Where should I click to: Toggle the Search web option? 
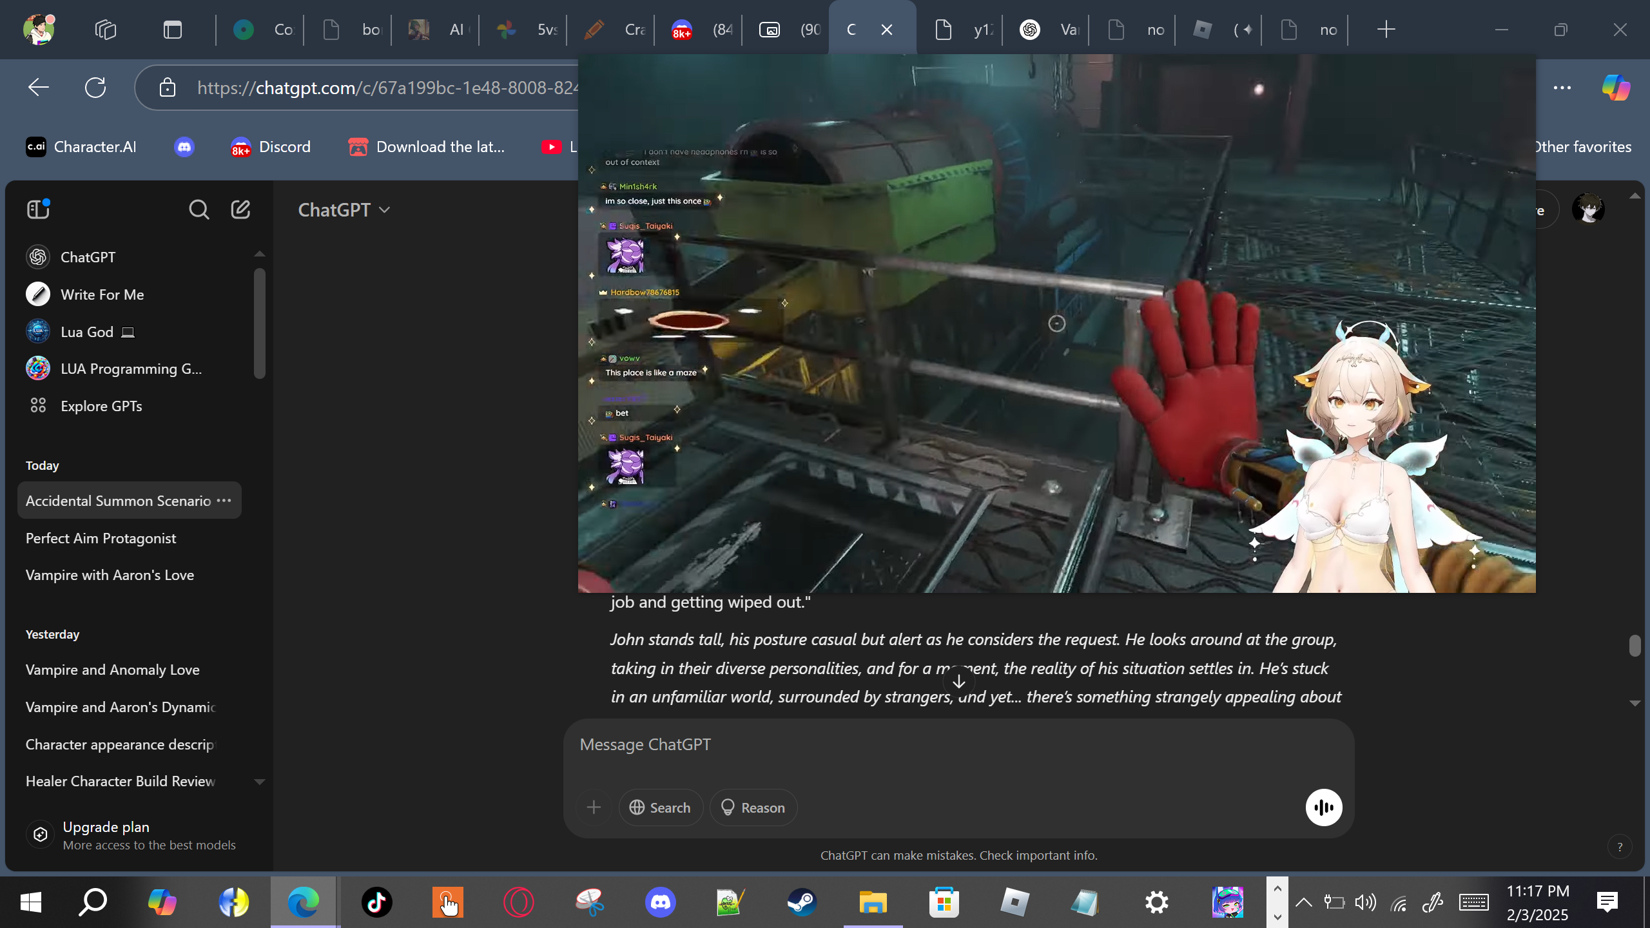point(660,807)
